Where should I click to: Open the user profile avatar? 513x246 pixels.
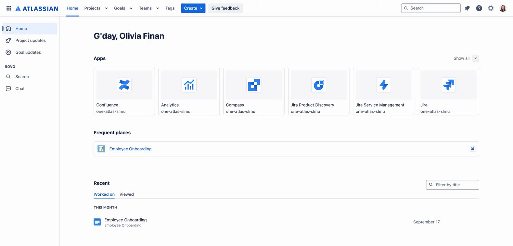503,8
